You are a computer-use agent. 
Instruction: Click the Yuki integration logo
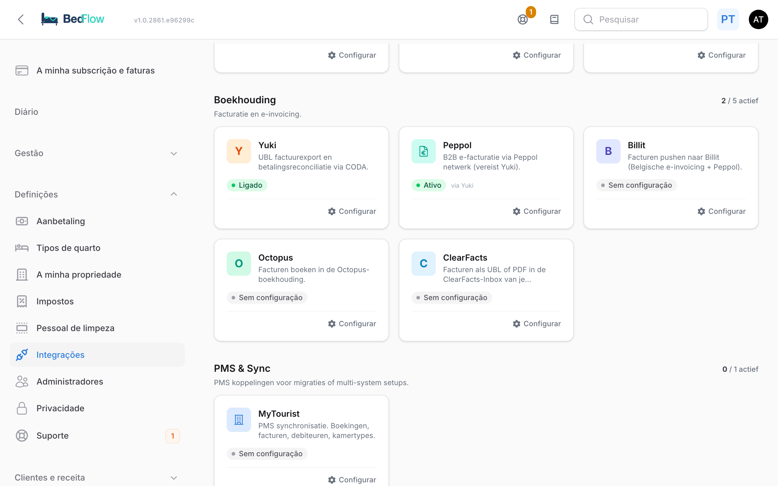pyautogui.click(x=239, y=151)
